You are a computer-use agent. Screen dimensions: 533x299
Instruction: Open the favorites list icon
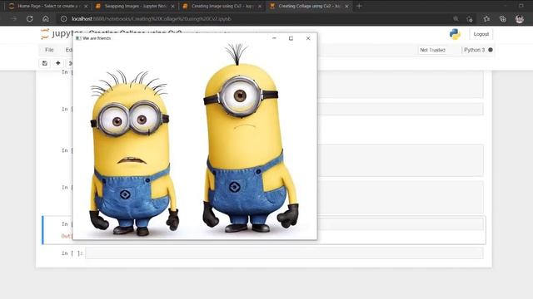(x=486, y=19)
